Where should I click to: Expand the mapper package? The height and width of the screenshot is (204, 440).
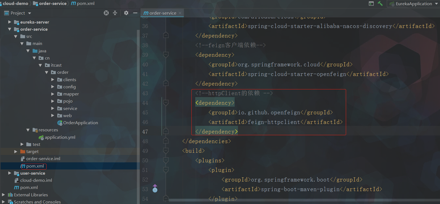tap(53, 94)
